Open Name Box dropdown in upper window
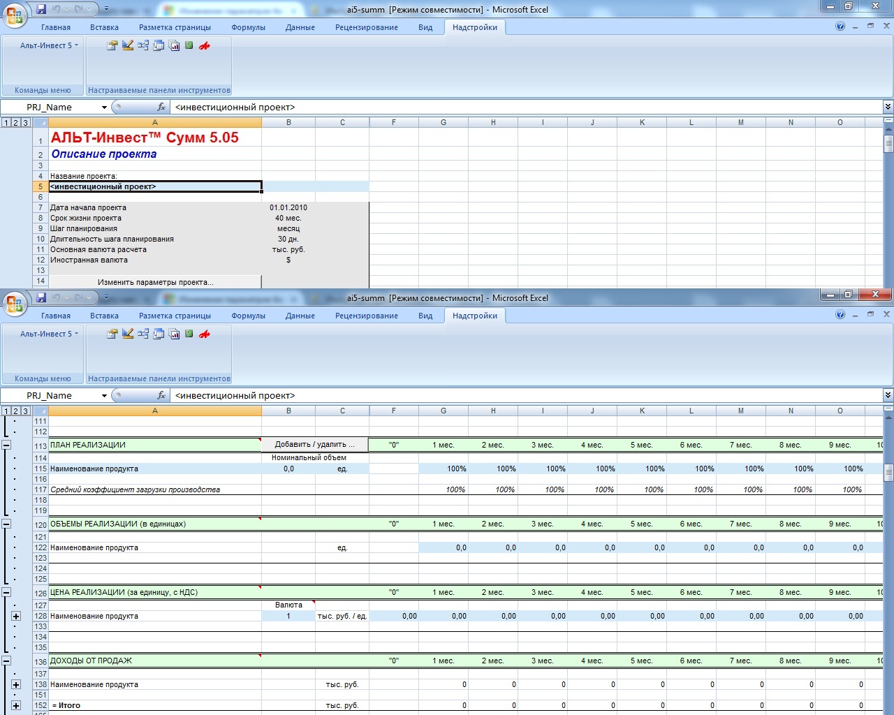 pos(104,107)
